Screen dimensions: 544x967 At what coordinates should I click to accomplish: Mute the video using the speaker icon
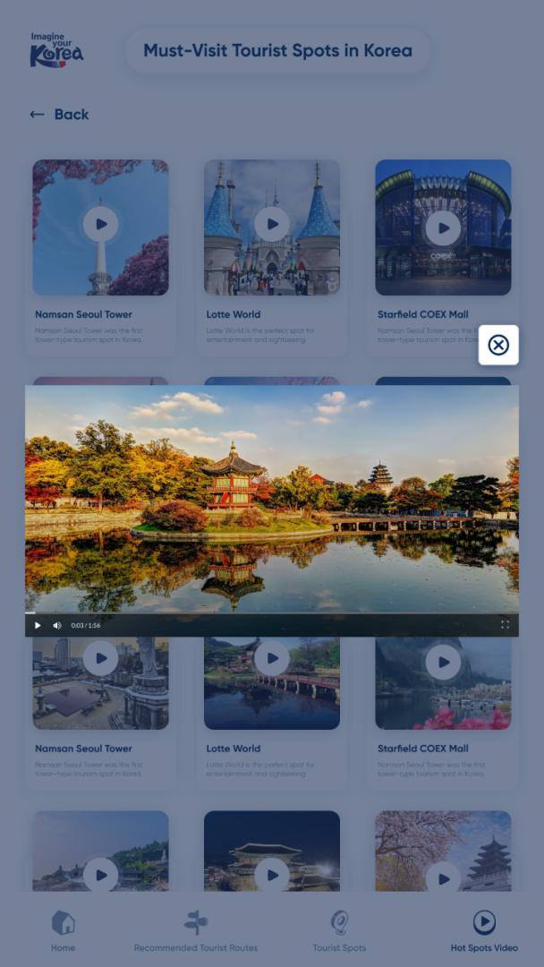coord(57,625)
